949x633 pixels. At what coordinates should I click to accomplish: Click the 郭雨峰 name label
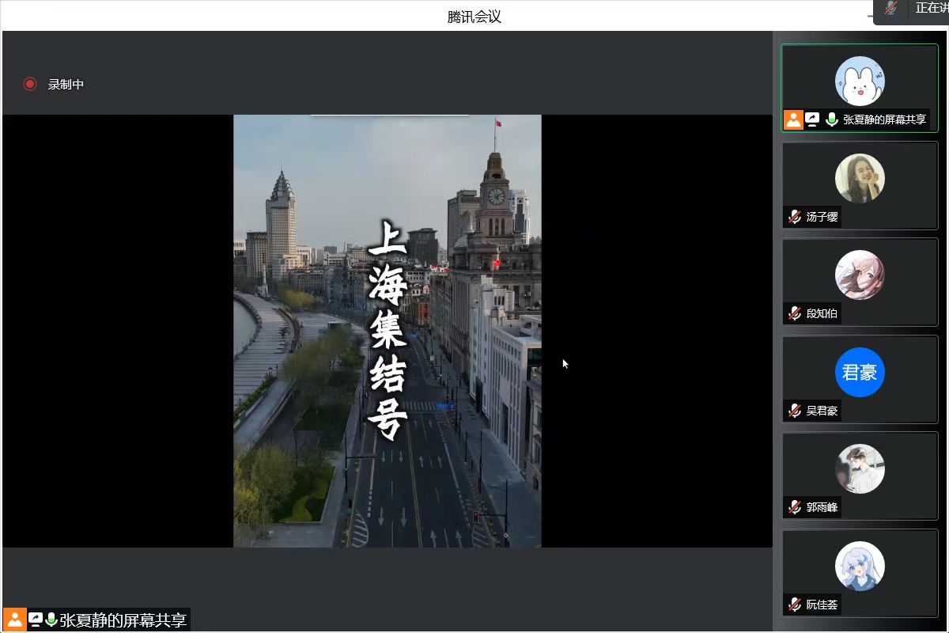click(x=822, y=507)
